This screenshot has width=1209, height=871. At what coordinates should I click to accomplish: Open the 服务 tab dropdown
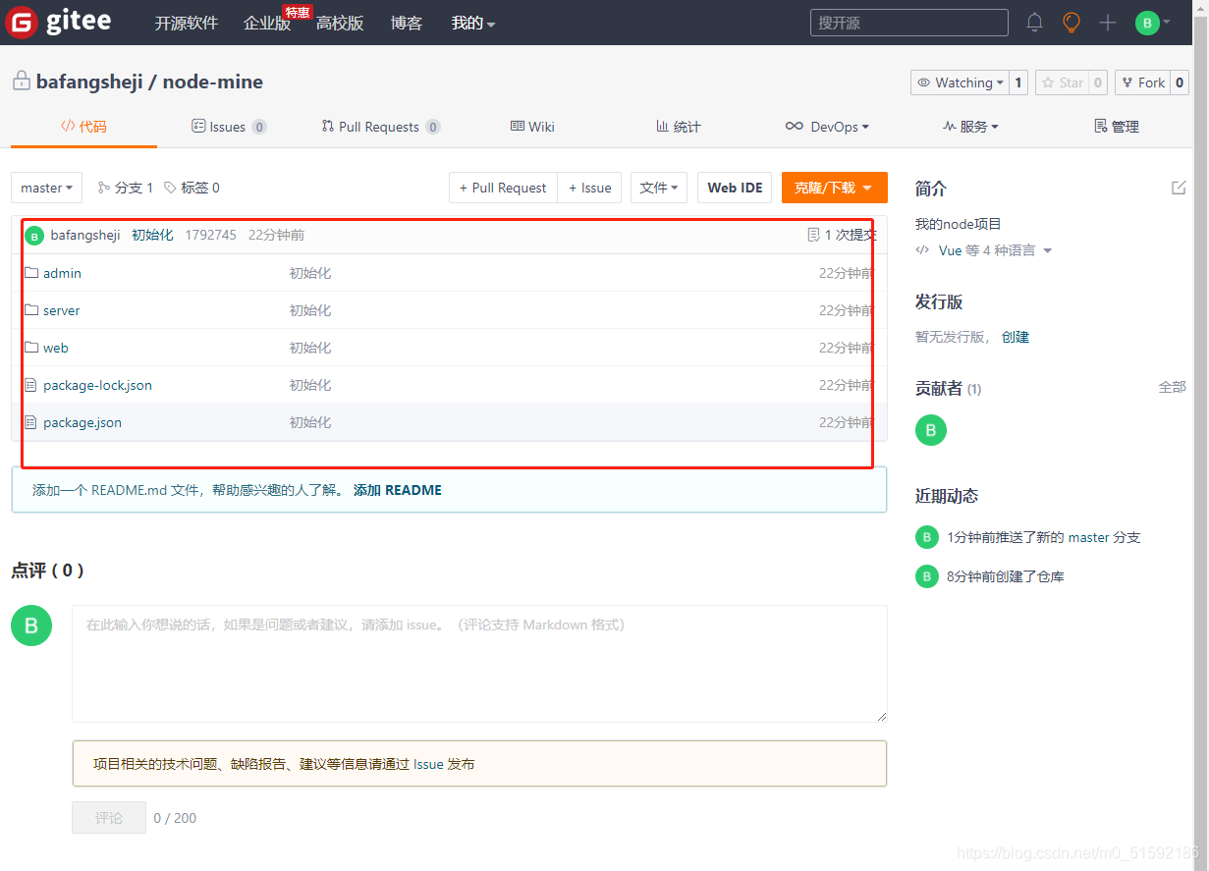click(x=970, y=127)
